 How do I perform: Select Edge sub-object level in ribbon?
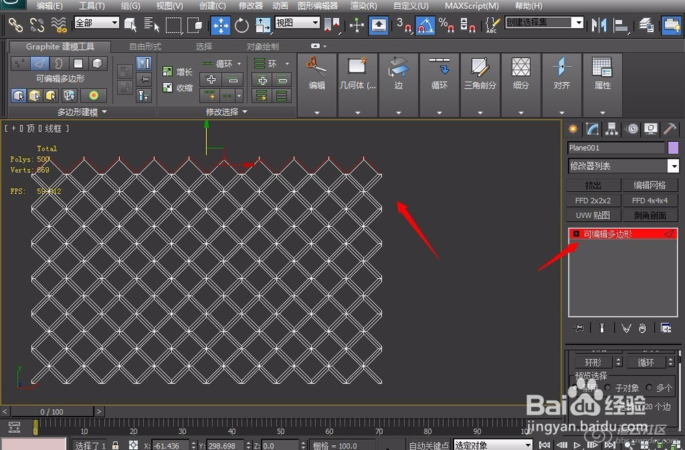[39, 63]
